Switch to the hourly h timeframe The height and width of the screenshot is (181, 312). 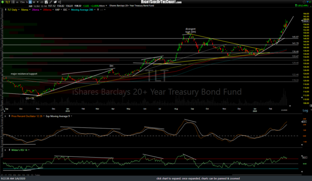27,2
